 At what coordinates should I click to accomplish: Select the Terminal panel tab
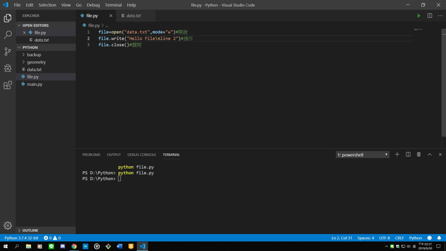[x=171, y=155]
